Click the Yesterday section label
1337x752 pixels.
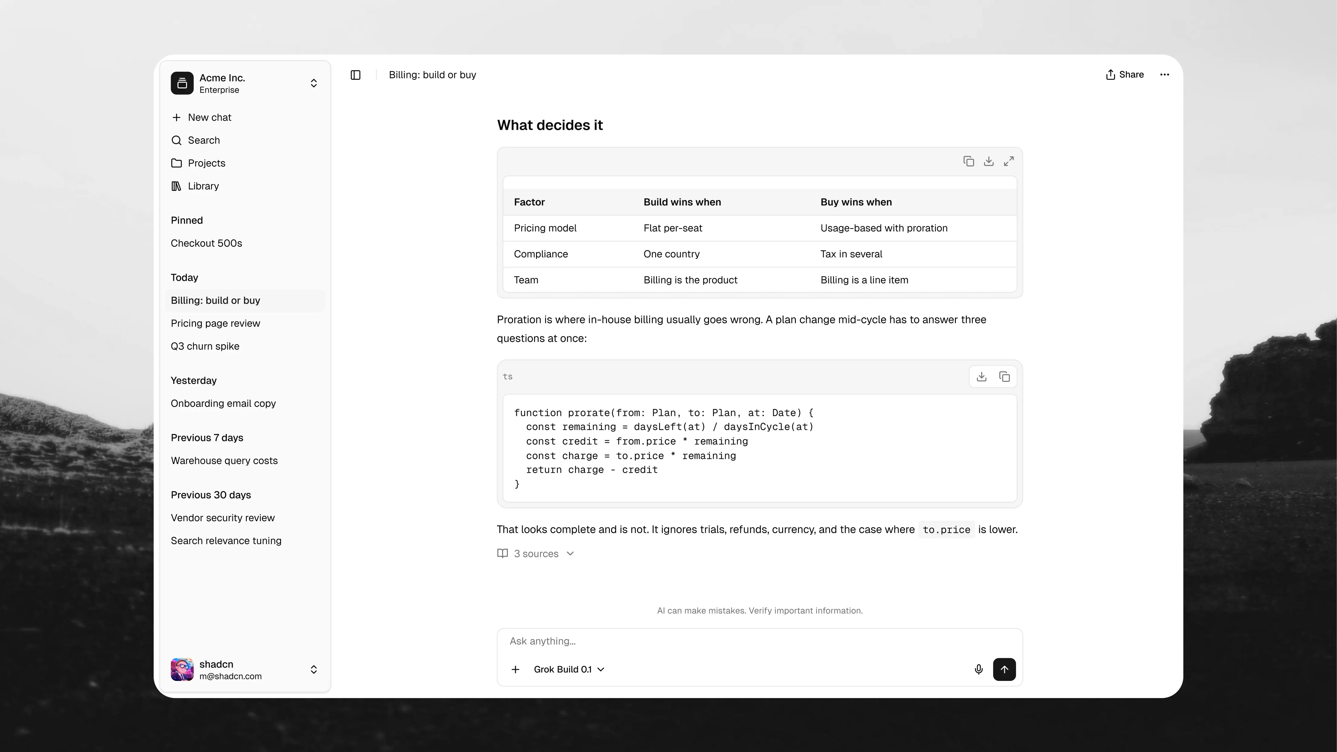(x=194, y=381)
